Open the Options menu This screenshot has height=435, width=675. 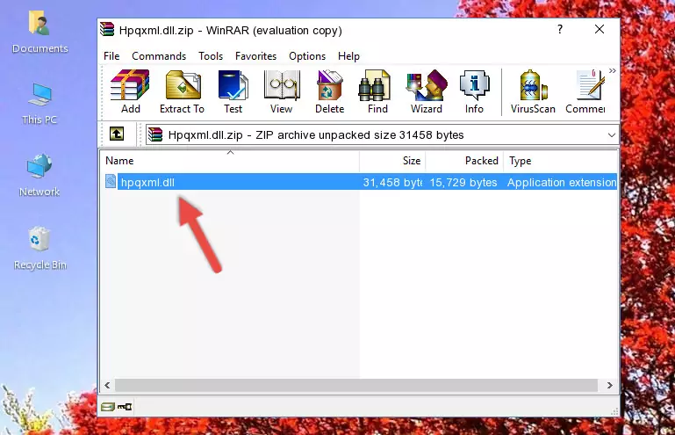tap(307, 56)
